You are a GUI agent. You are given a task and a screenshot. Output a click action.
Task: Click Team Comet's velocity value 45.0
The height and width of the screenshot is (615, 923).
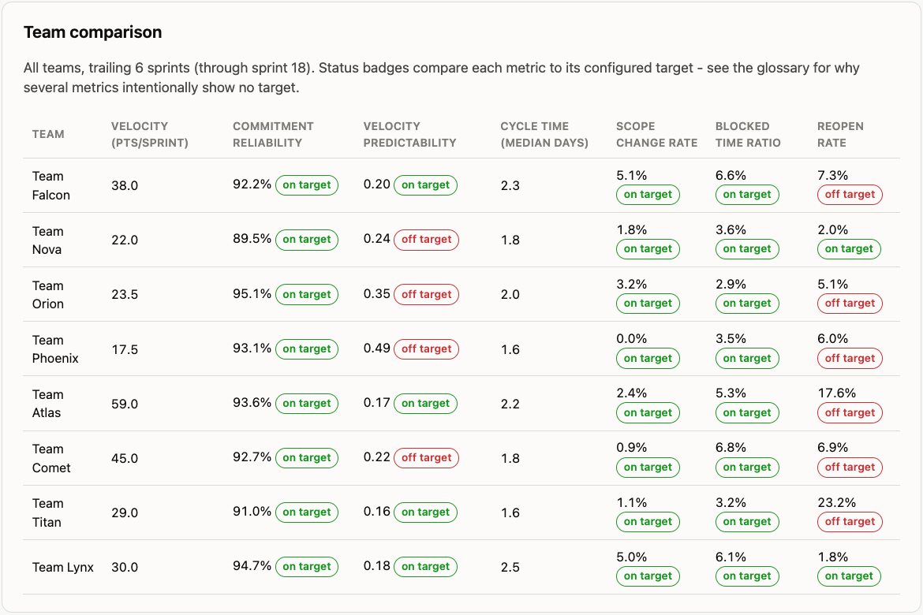[125, 458]
